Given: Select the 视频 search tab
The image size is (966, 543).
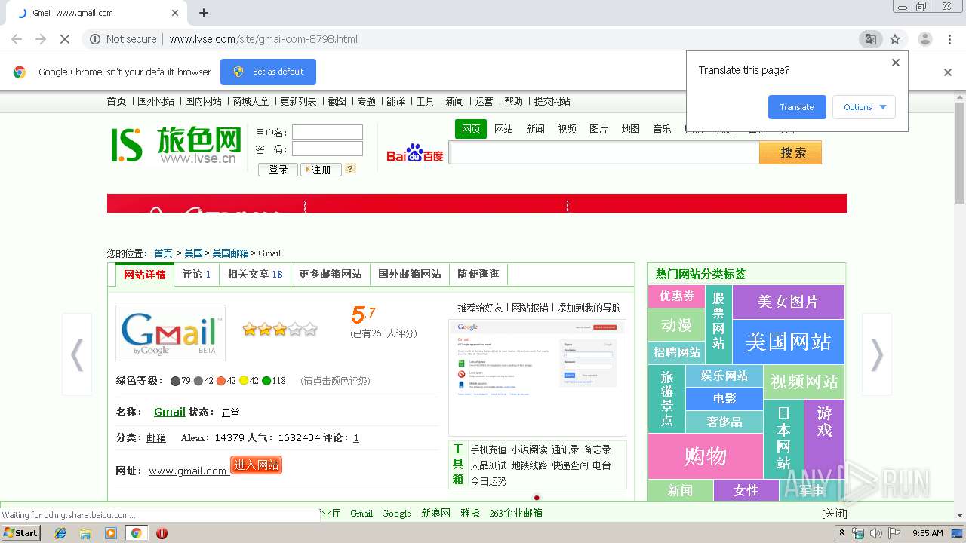Looking at the screenshot, I should [x=567, y=129].
